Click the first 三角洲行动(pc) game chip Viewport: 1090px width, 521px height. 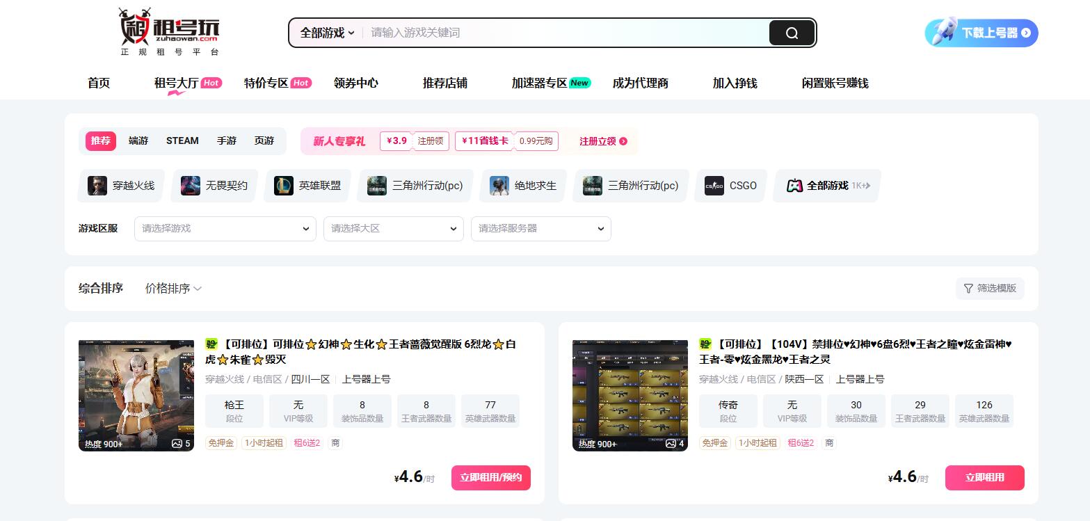[415, 186]
